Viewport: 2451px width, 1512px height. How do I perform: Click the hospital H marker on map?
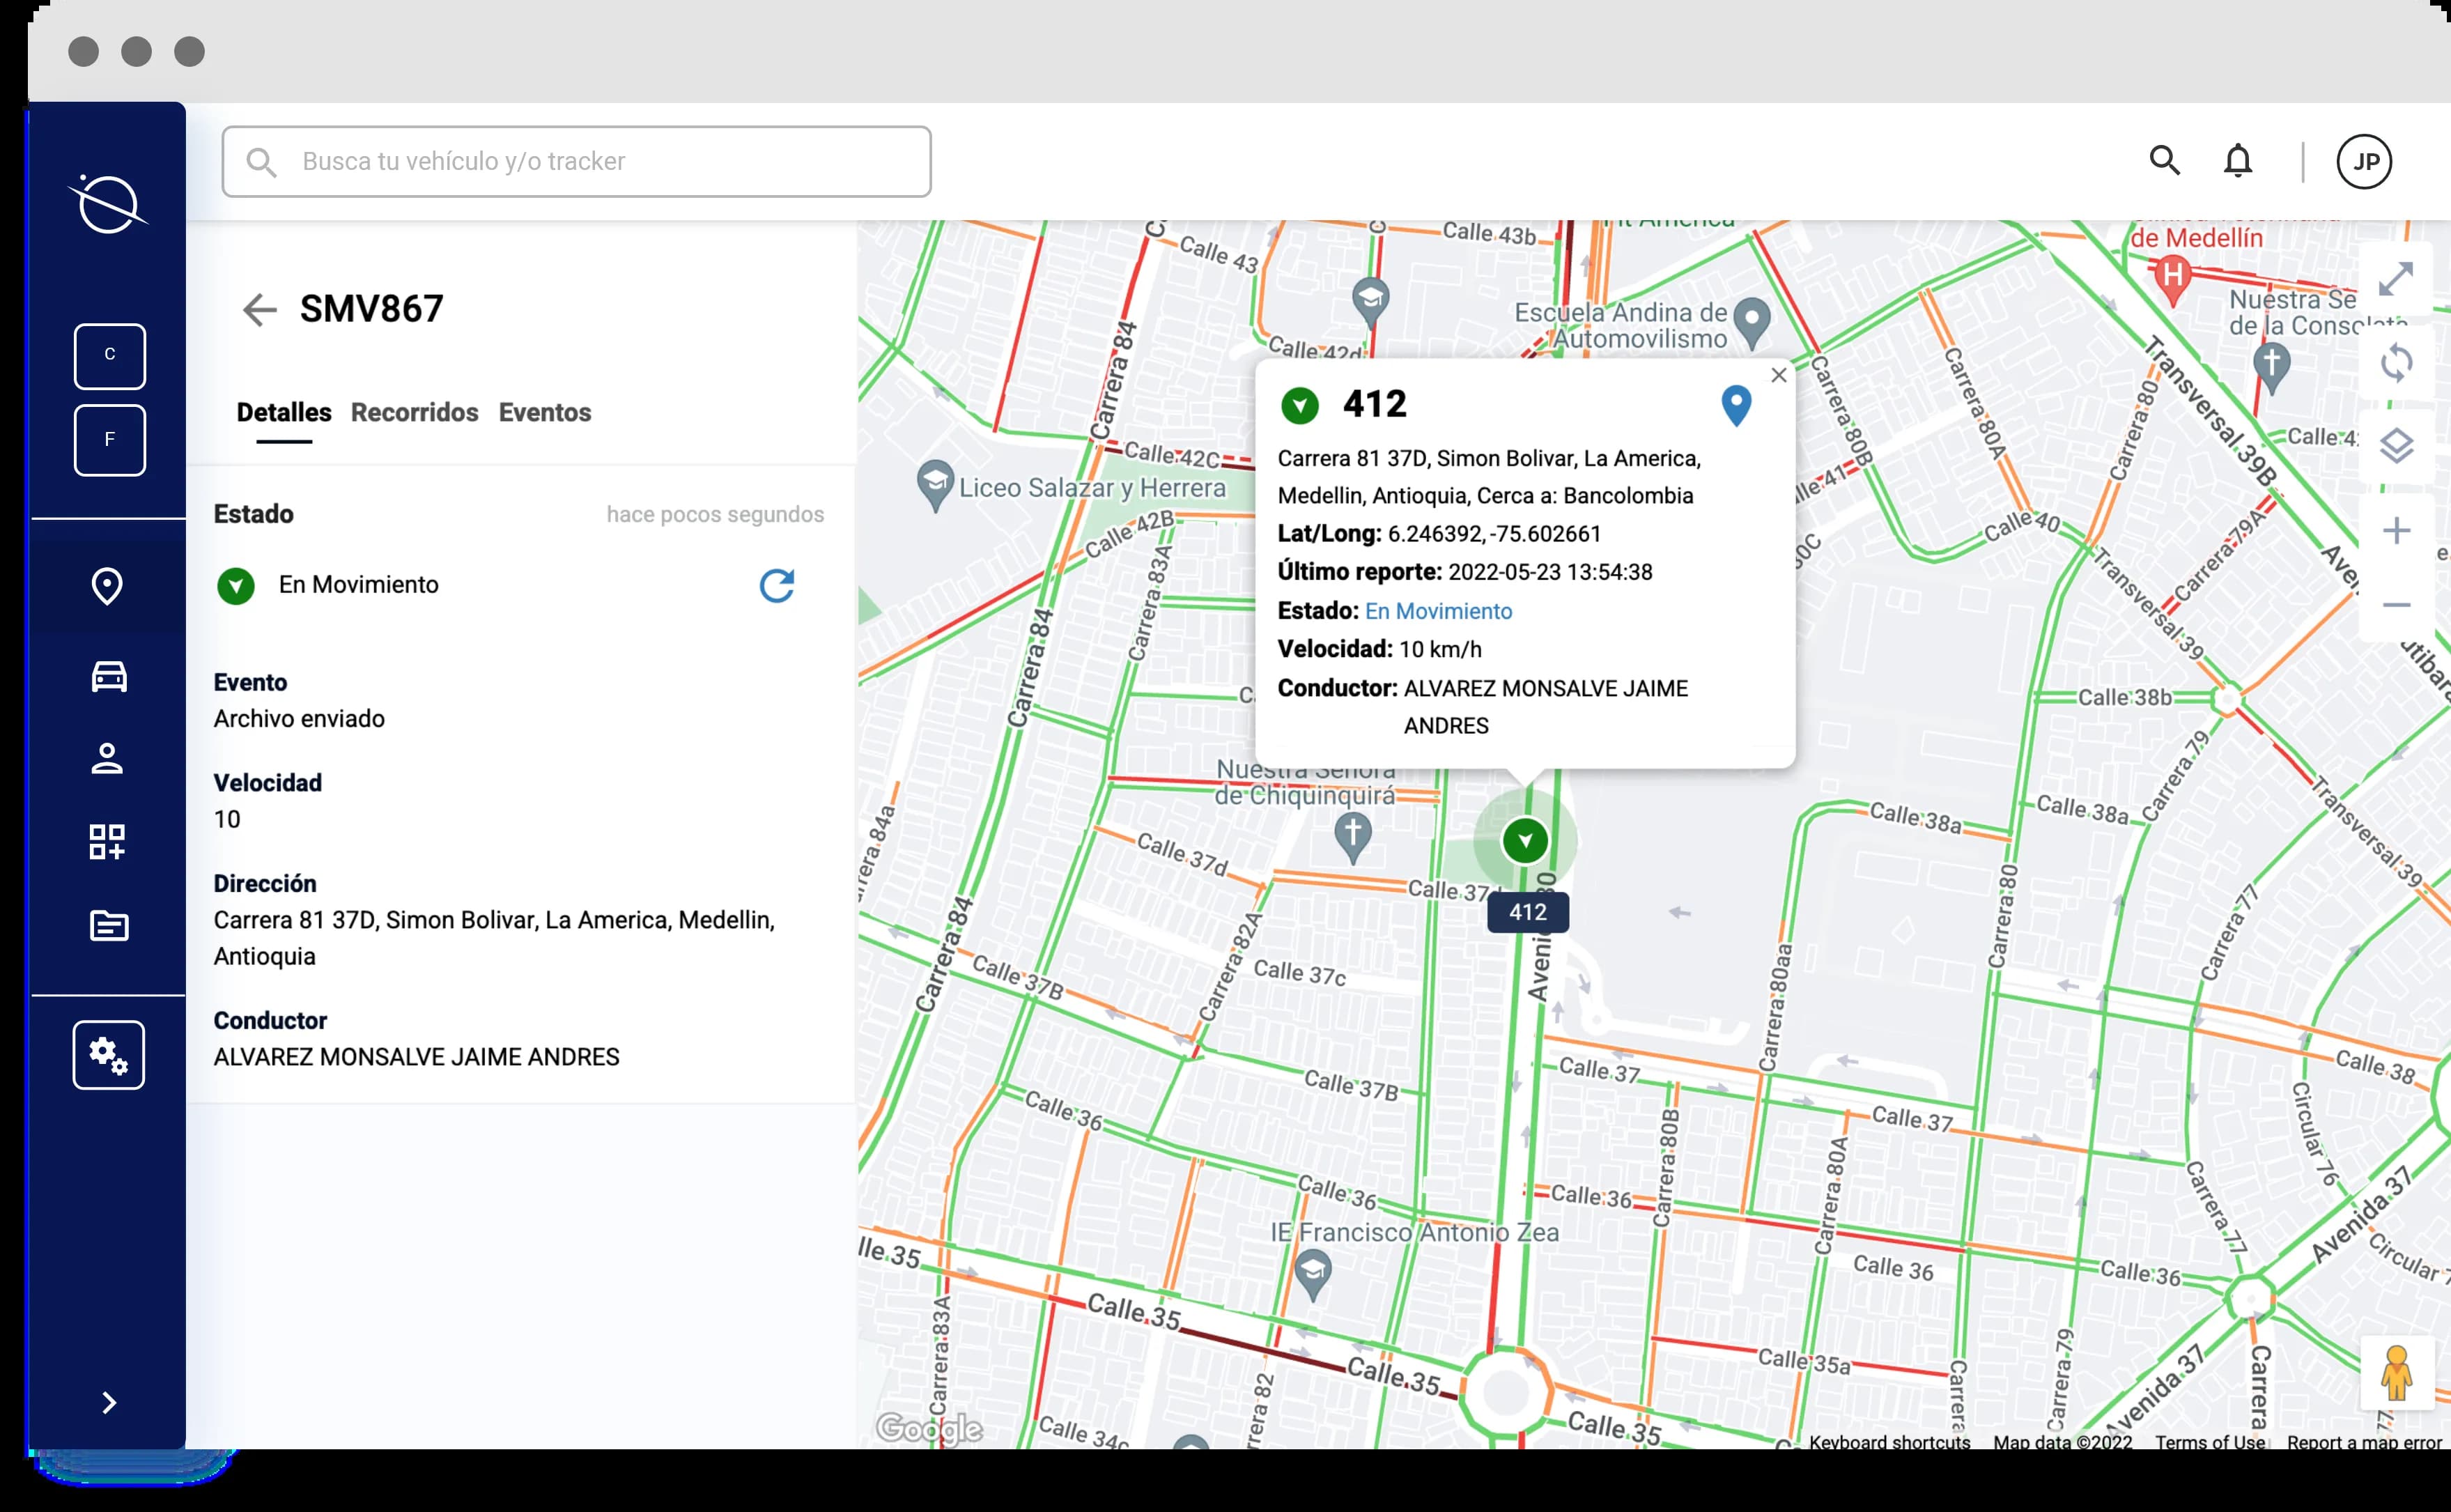click(x=2172, y=280)
